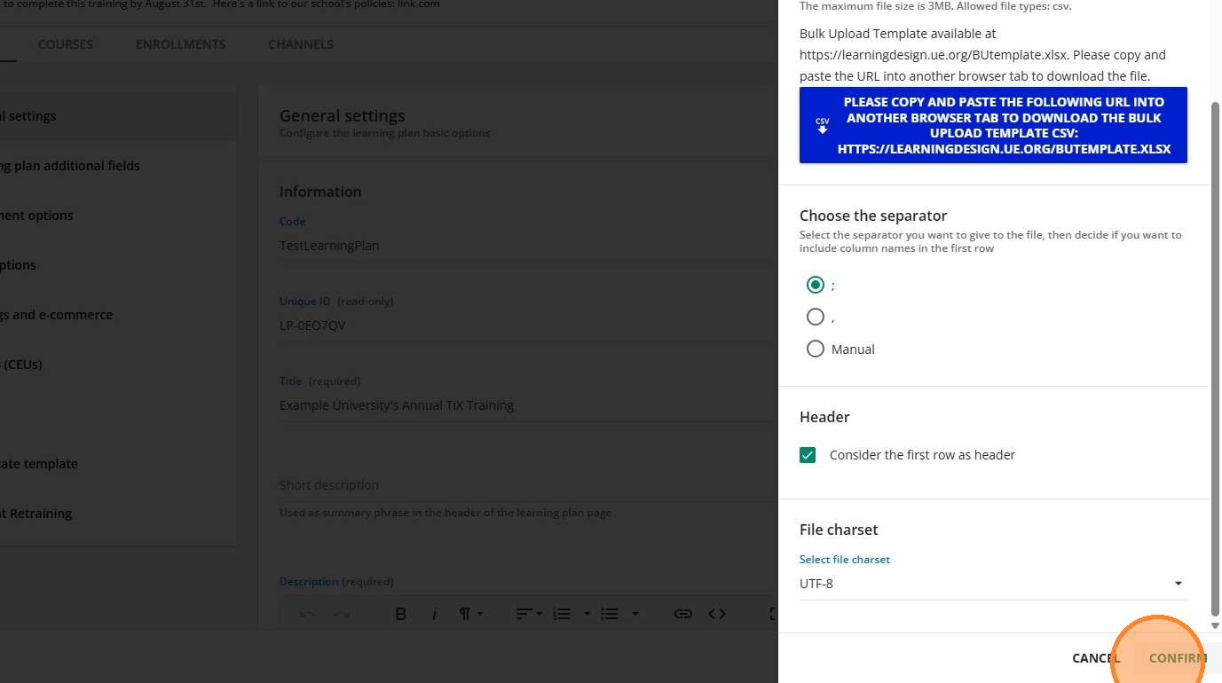Switch to the Enrollments tab

(180, 44)
